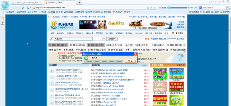The height and width of the screenshot is (106, 231).
Task: Click the 截图 screenshot tool
Action: point(52,12)
